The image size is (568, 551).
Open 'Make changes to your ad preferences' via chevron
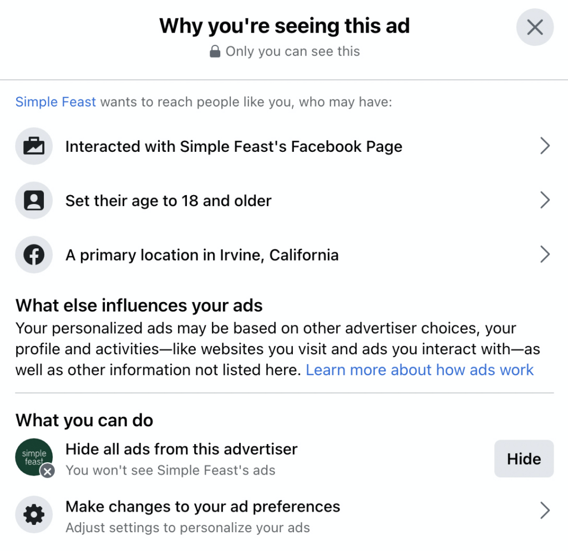coord(545,511)
